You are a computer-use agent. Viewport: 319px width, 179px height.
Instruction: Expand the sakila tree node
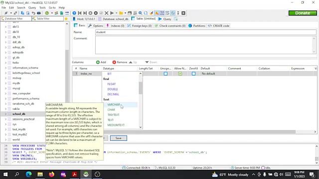click(x=5, y=109)
